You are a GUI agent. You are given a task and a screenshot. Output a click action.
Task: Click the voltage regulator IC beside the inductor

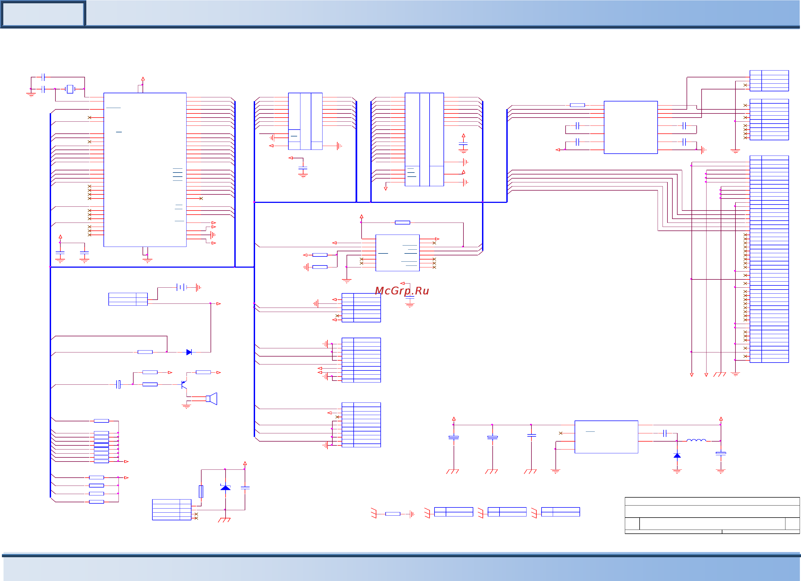coord(606,437)
